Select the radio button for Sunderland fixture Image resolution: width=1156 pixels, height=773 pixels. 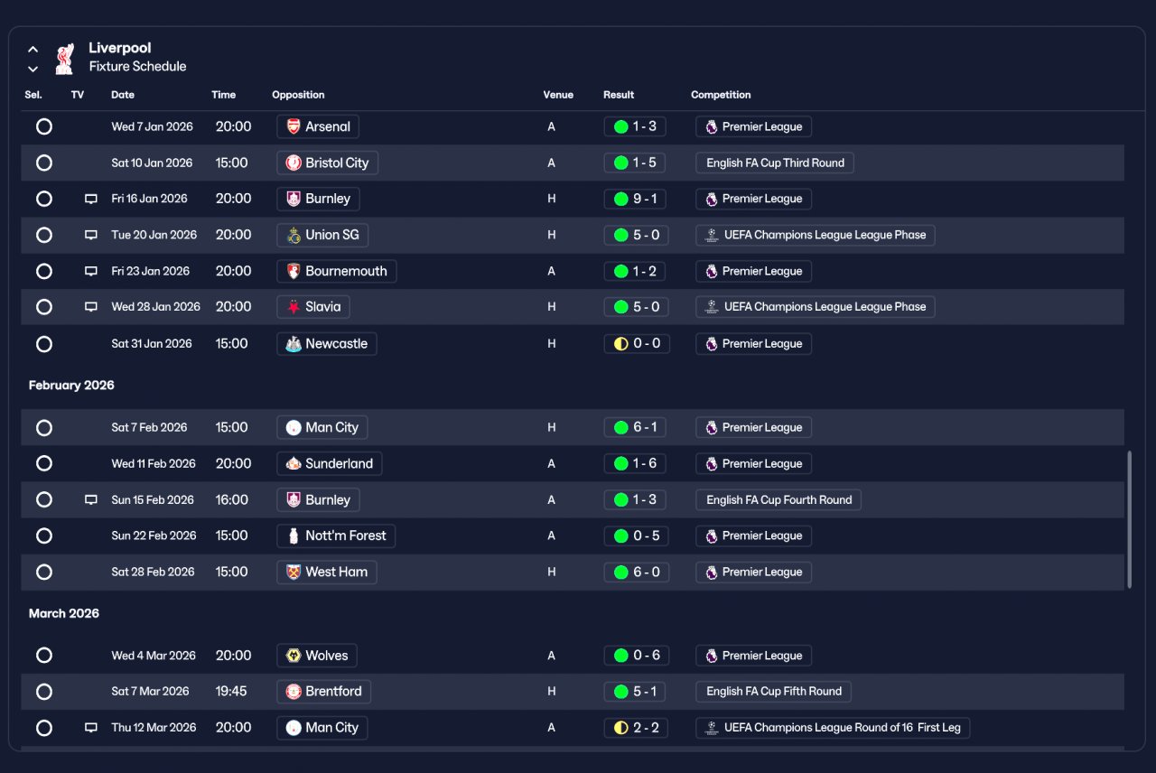point(43,463)
